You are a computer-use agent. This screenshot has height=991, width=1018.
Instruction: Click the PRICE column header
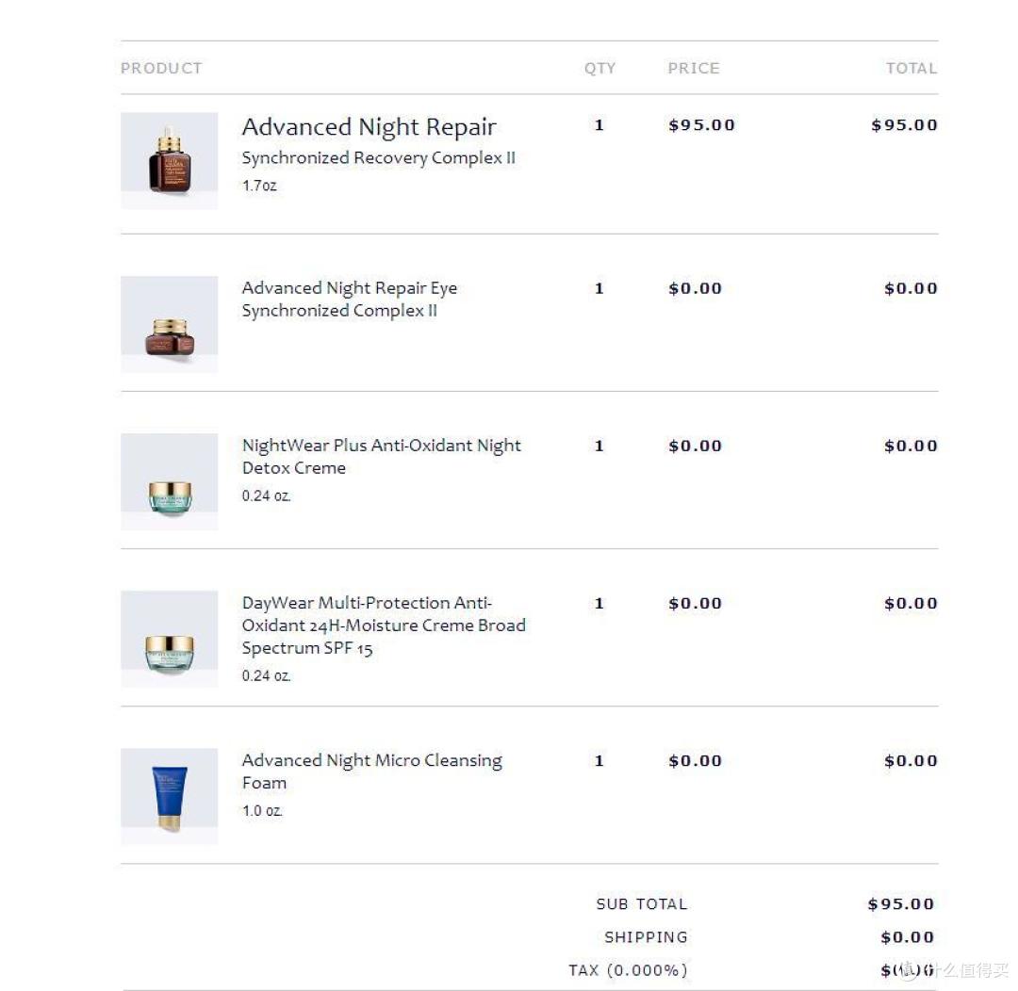click(x=694, y=69)
